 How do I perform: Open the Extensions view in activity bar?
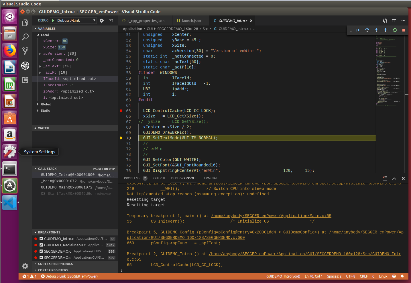coord(25,80)
